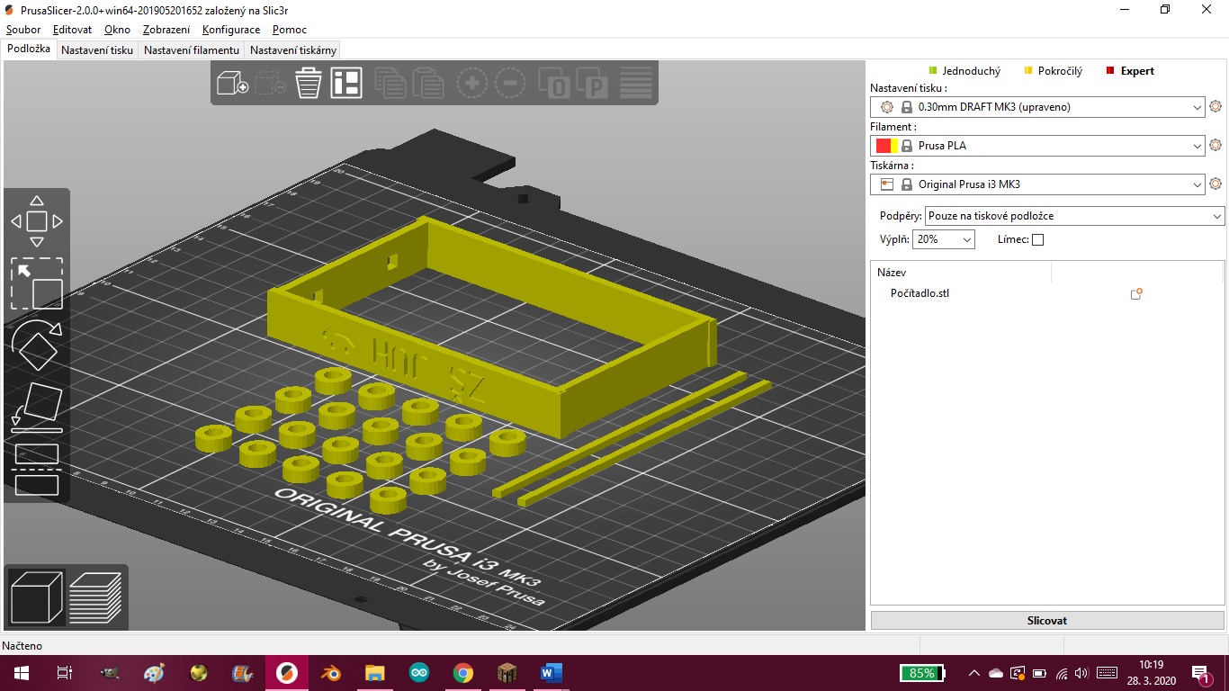Viewport: 1229px width, 691px height.
Task: Switch to Pokročilý mode
Action: (x=1054, y=71)
